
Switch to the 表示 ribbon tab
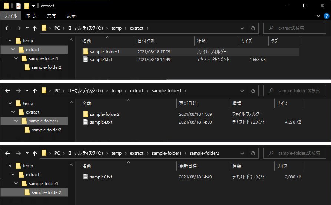pyautogui.click(x=71, y=16)
